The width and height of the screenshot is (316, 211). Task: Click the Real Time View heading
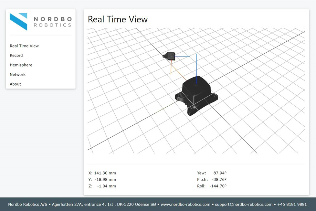[x=118, y=19]
